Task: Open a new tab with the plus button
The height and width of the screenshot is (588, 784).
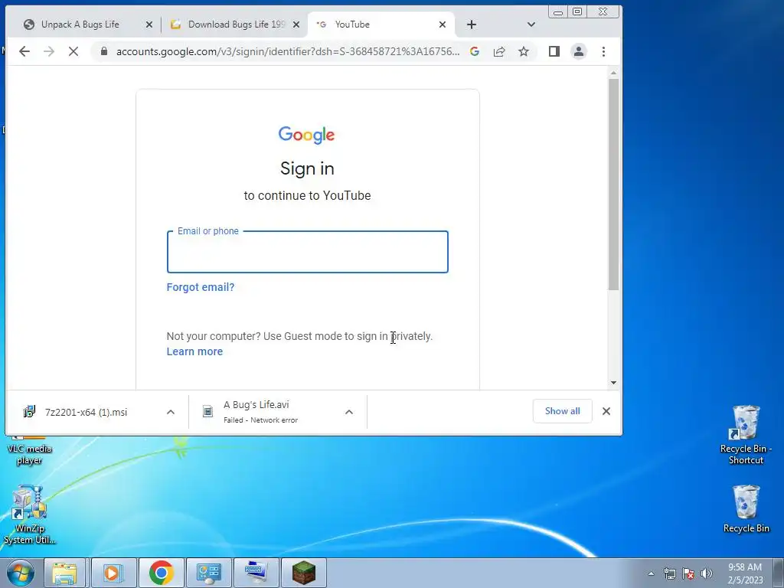Action: pyautogui.click(x=471, y=24)
